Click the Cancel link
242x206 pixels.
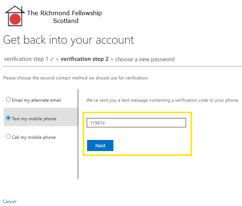10,202
